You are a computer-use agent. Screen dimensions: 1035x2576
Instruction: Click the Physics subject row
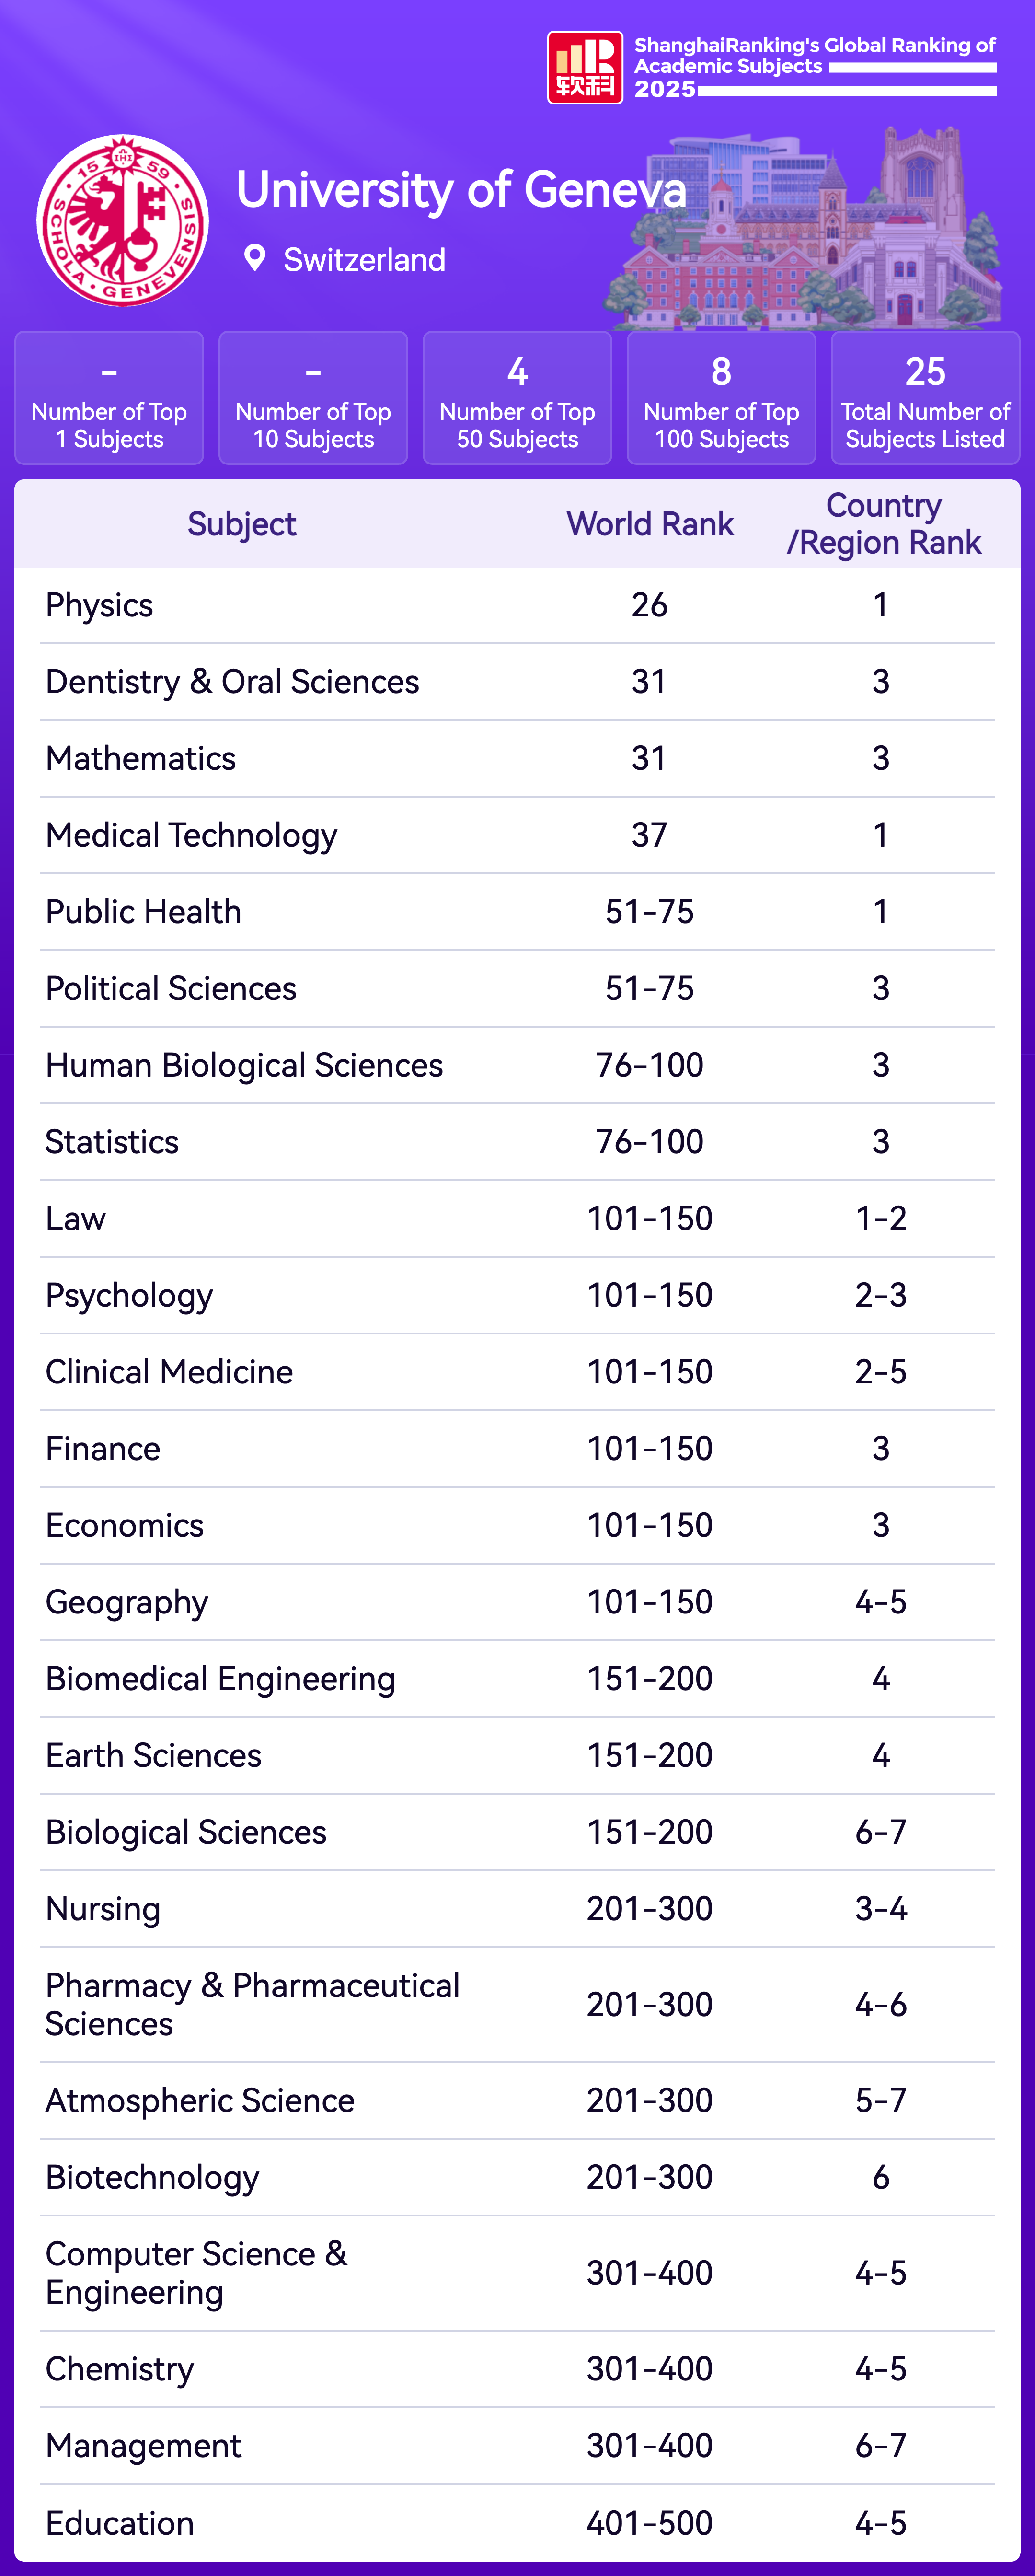point(100,605)
